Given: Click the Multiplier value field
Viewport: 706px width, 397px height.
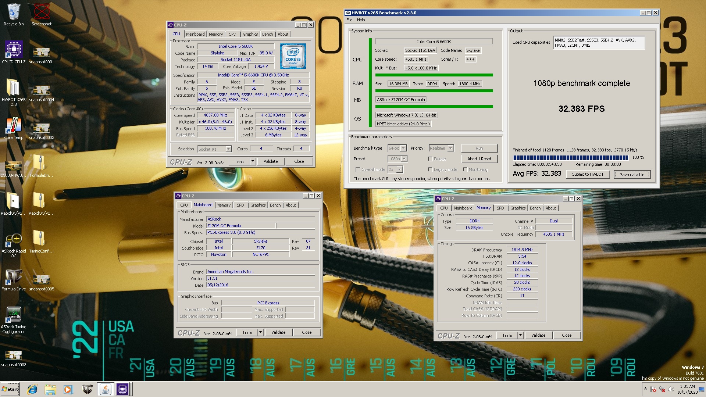Looking at the screenshot, I should (215, 122).
